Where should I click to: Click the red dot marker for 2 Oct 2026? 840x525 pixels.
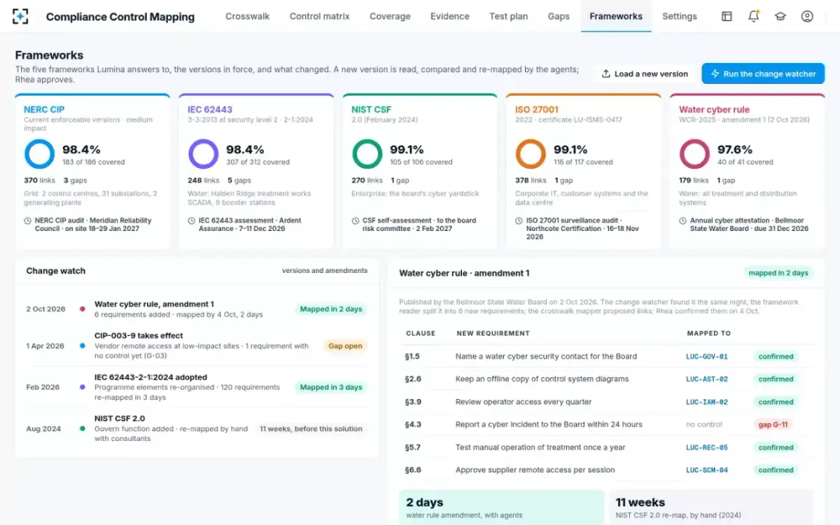(83, 309)
